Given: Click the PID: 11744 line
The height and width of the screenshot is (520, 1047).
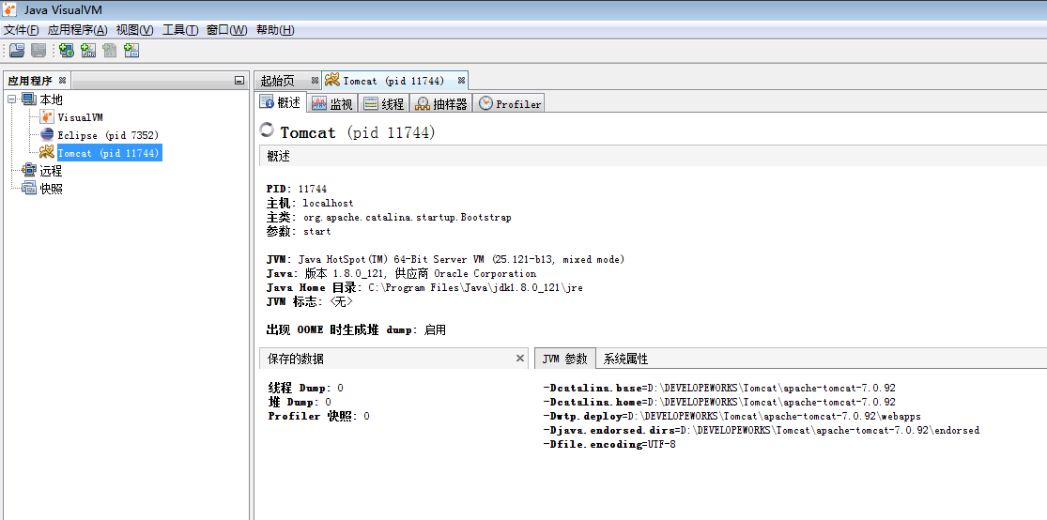Looking at the screenshot, I should [x=297, y=189].
